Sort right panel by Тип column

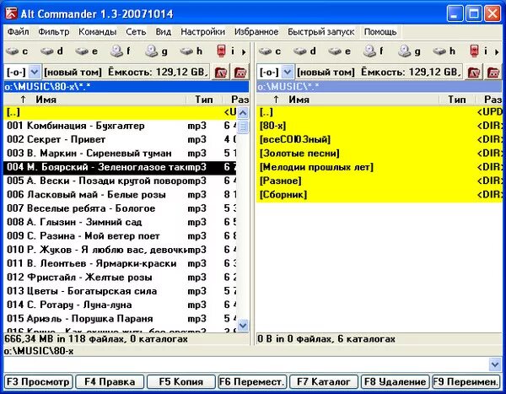[x=458, y=100]
